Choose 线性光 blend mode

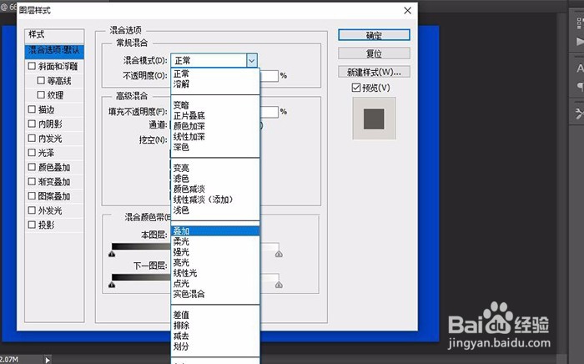click(x=215, y=273)
